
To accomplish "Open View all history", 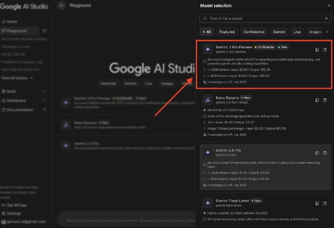I will (17, 78).
